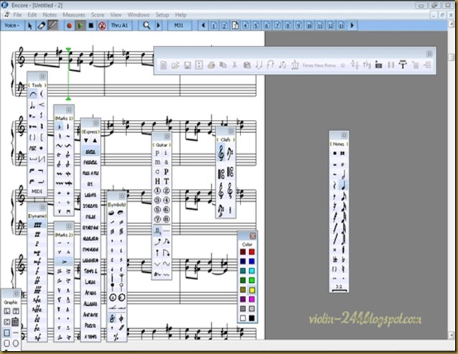The width and height of the screenshot is (458, 354).
Task: Pick the red swatch in Color palette
Action: pyautogui.click(x=252, y=252)
